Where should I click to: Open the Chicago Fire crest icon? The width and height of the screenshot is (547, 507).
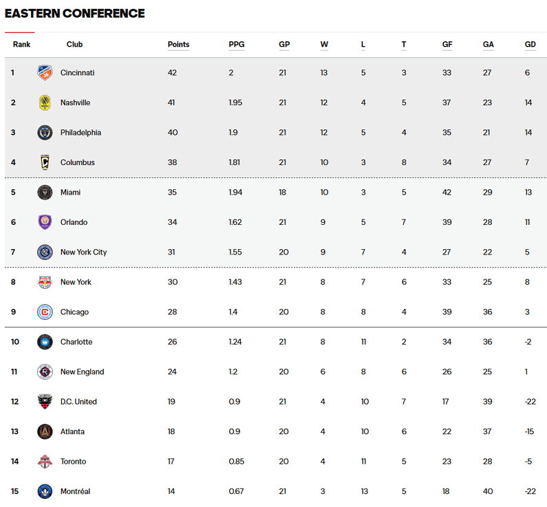(45, 312)
